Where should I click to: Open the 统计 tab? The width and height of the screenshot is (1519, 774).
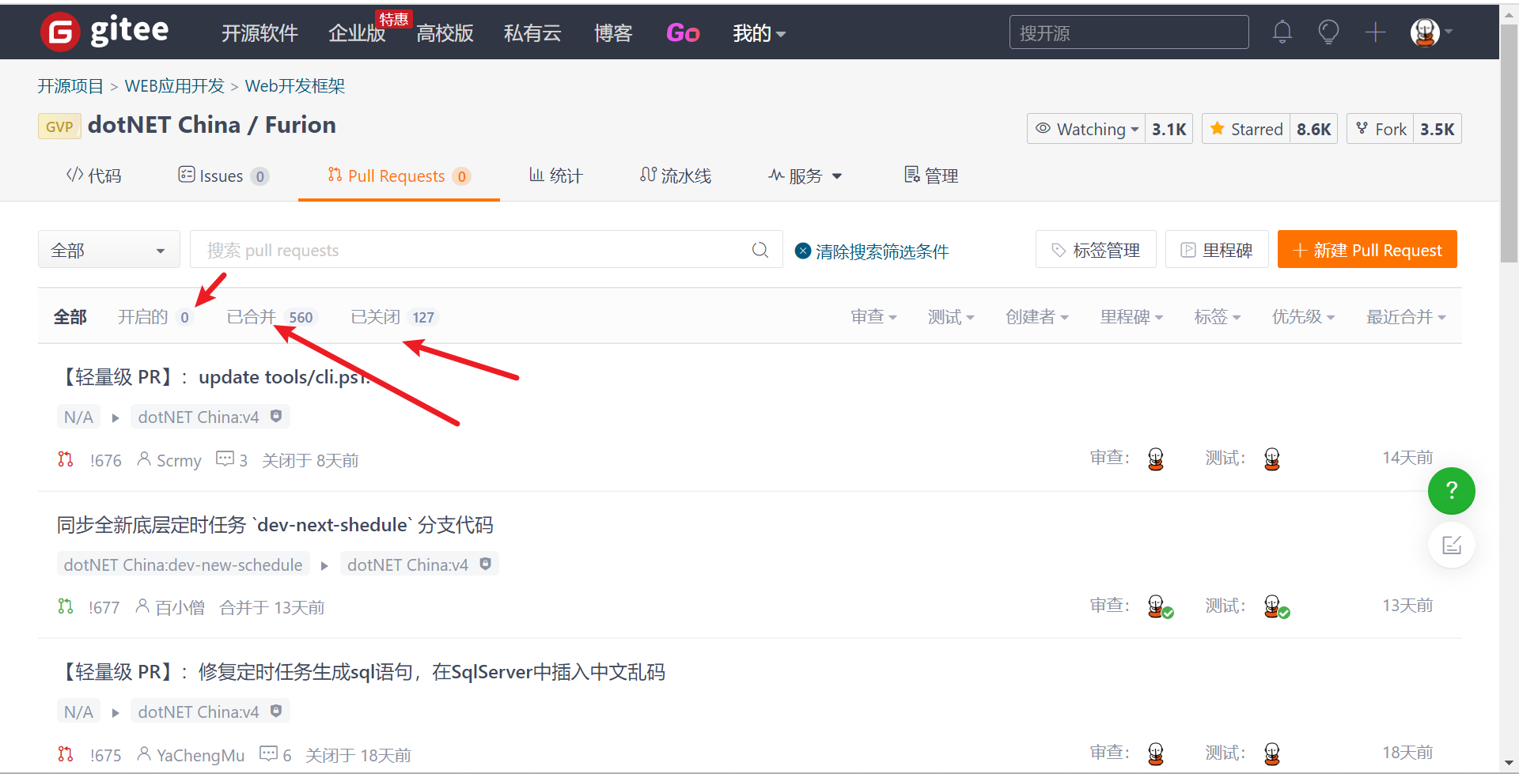(x=555, y=176)
